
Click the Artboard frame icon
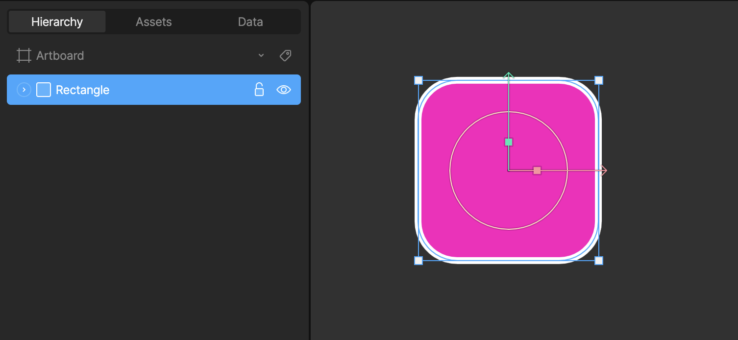23,55
